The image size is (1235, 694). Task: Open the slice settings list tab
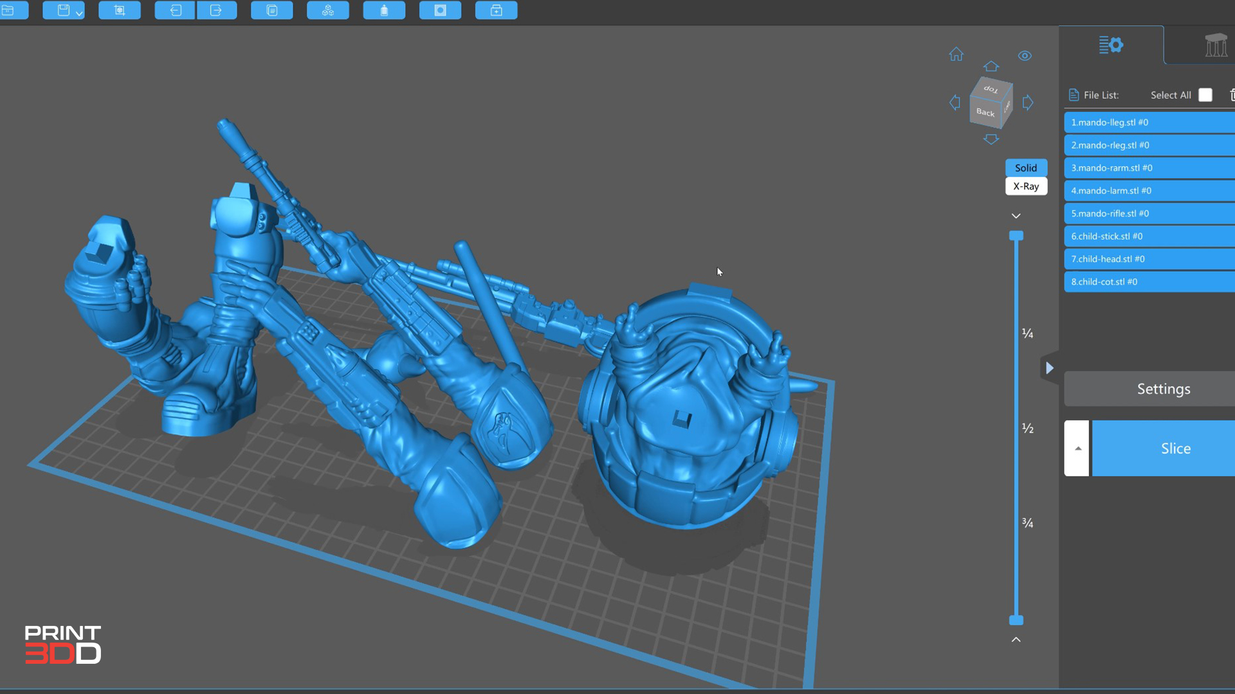[1111, 45]
